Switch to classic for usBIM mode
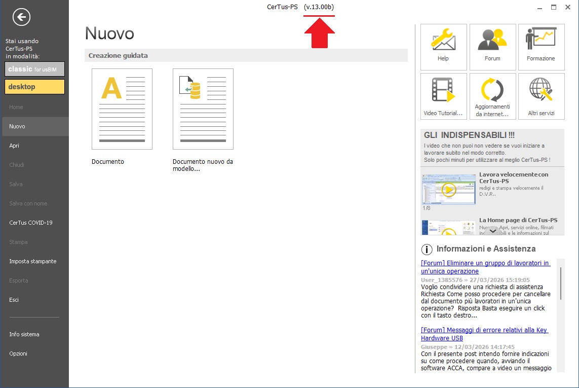Viewport: 579px width, 388px height. tap(34, 69)
